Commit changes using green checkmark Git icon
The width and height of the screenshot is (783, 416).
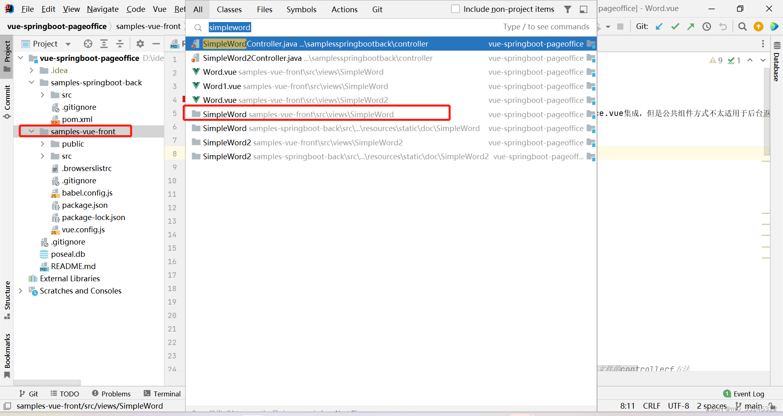(675, 26)
